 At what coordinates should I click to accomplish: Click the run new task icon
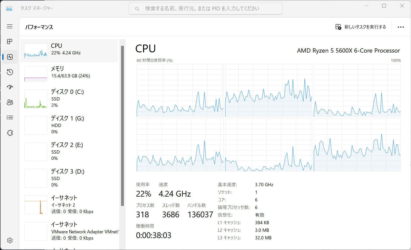pyautogui.click(x=338, y=27)
